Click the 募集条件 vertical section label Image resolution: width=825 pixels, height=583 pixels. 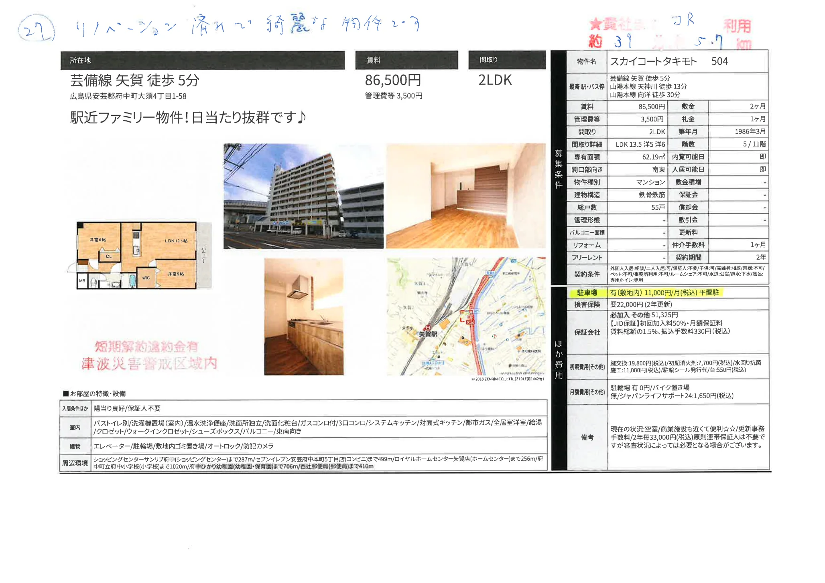(x=559, y=169)
